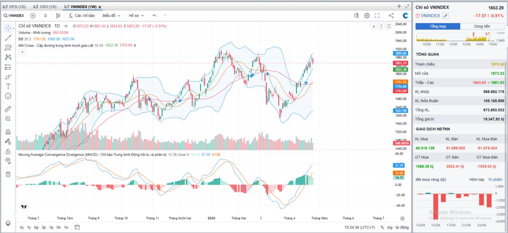
Task: Click the trash remove drawings icon
Action: [x=8, y=174]
